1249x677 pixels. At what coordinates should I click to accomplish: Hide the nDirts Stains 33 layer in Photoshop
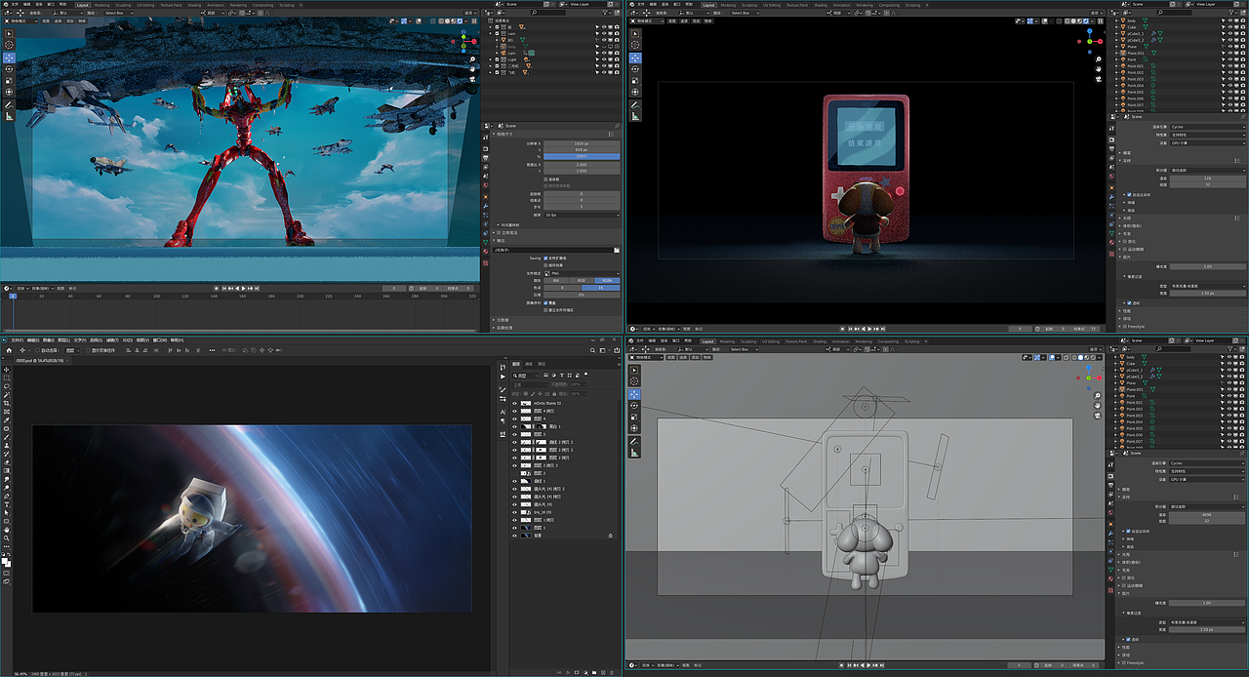[x=514, y=403]
